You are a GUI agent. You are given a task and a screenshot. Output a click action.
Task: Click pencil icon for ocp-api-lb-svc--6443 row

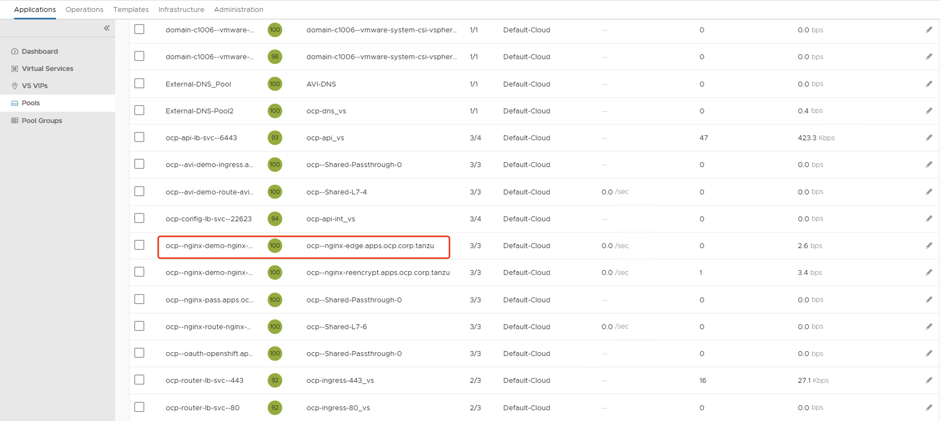coord(929,137)
